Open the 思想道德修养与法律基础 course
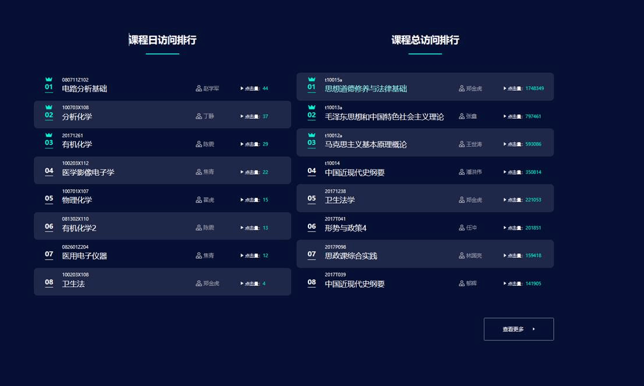Image resolution: width=644 pixels, height=386 pixels. 366,89
